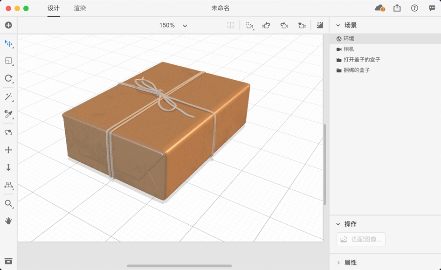Select the Zoom tool
441x270 pixels.
click(x=8, y=203)
